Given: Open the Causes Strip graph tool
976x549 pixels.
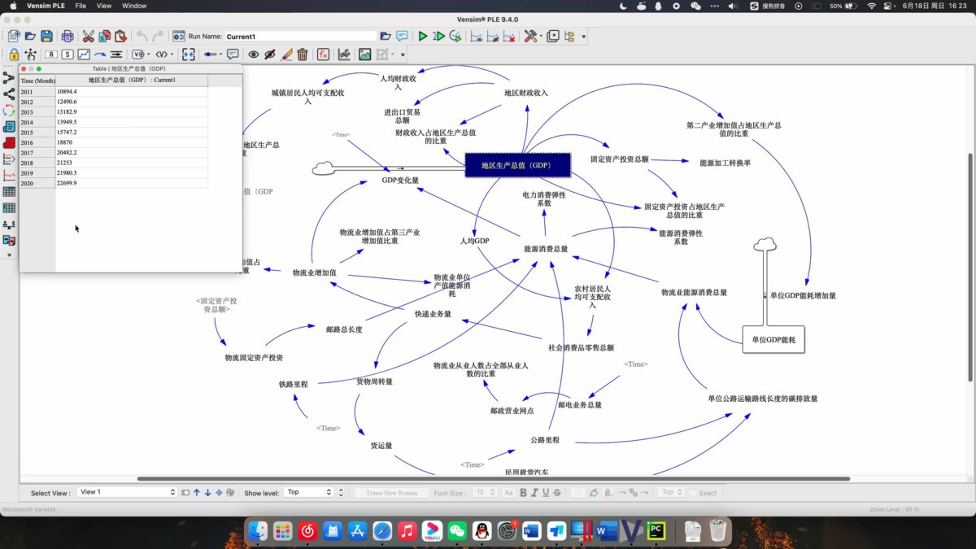Looking at the screenshot, I should coord(9,159).
